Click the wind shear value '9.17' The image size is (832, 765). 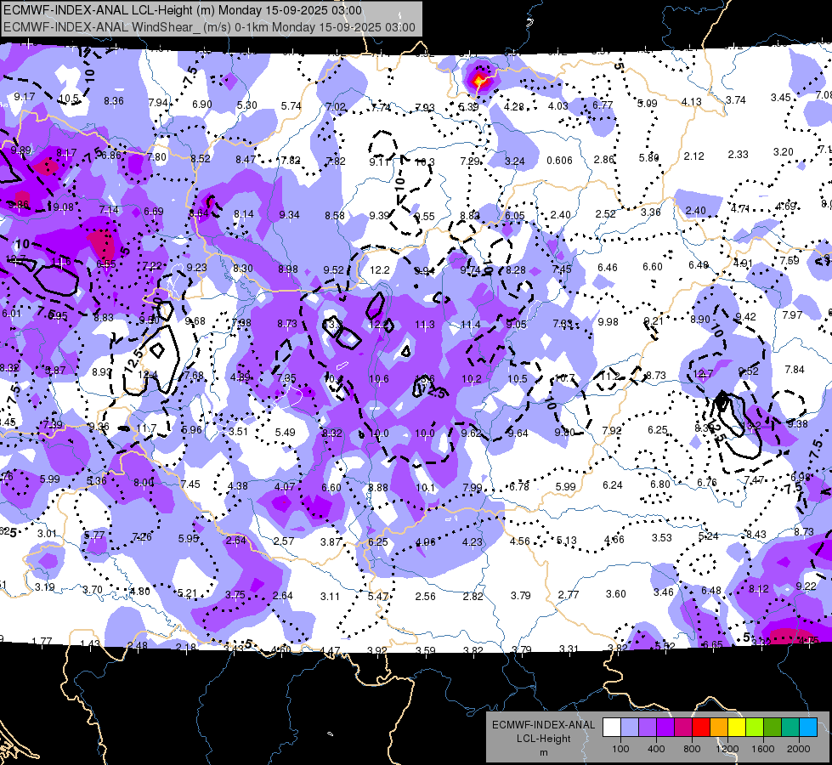pyautogui.click(x=25, y=97)
